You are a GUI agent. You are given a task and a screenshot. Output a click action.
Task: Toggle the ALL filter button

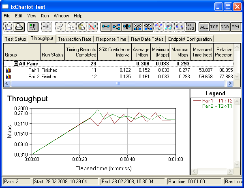pos(204,27)
